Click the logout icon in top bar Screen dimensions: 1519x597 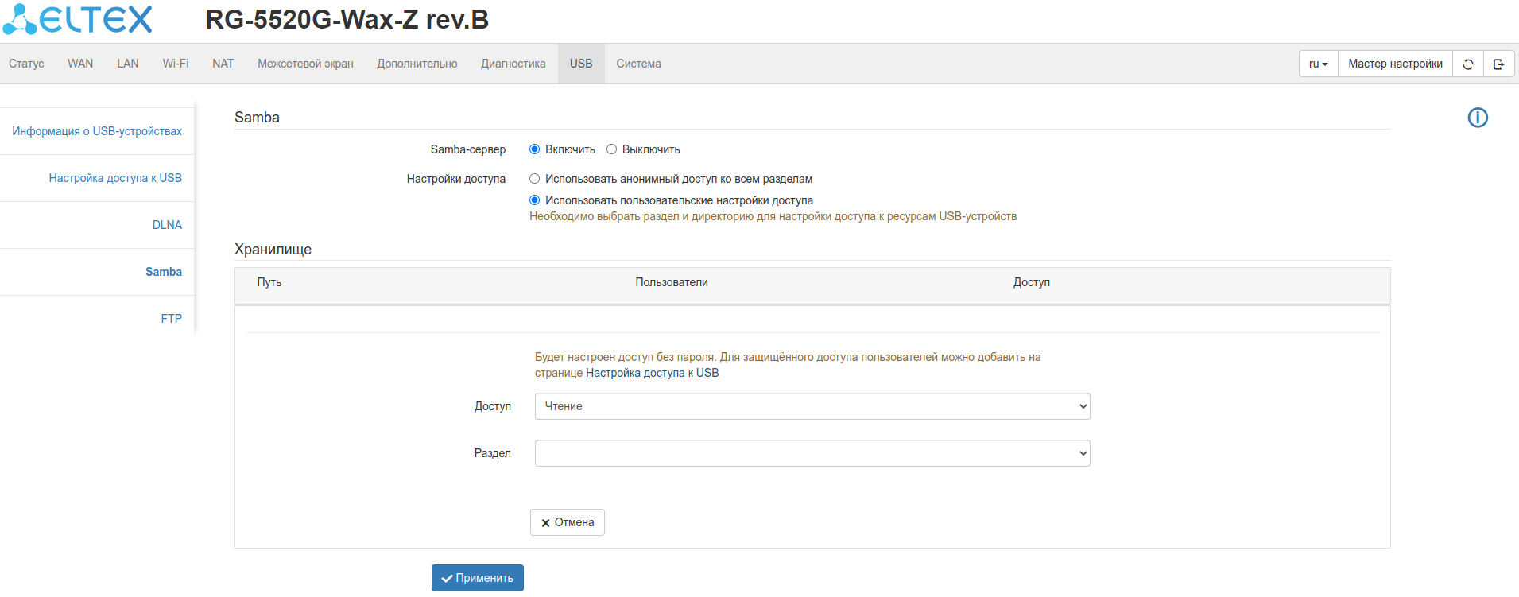click(1498, 64)
